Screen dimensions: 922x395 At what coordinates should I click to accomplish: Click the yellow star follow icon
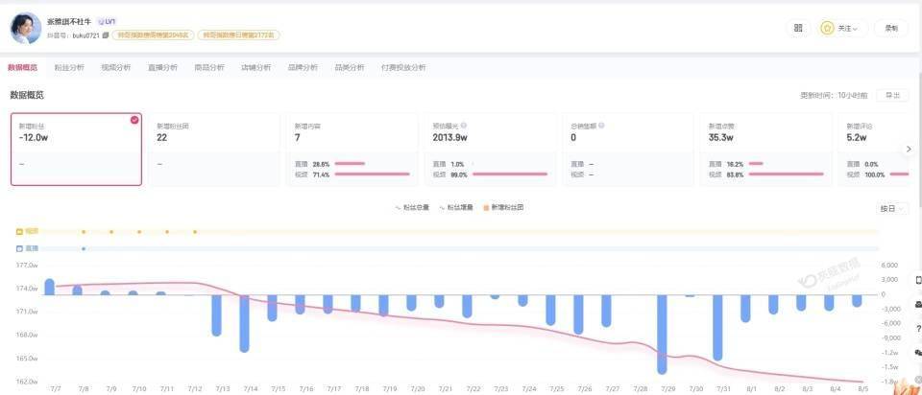coord(827,28)
